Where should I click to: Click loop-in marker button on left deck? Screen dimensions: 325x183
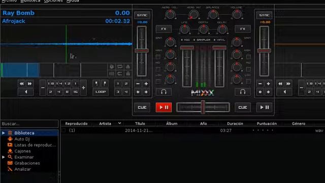click(96, 83)
